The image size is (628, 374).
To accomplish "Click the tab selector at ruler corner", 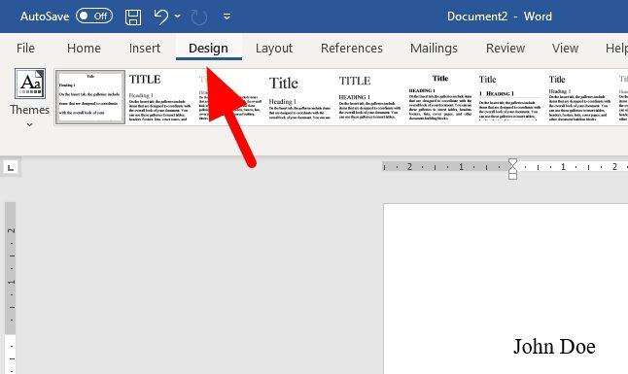I will point(11,167).
